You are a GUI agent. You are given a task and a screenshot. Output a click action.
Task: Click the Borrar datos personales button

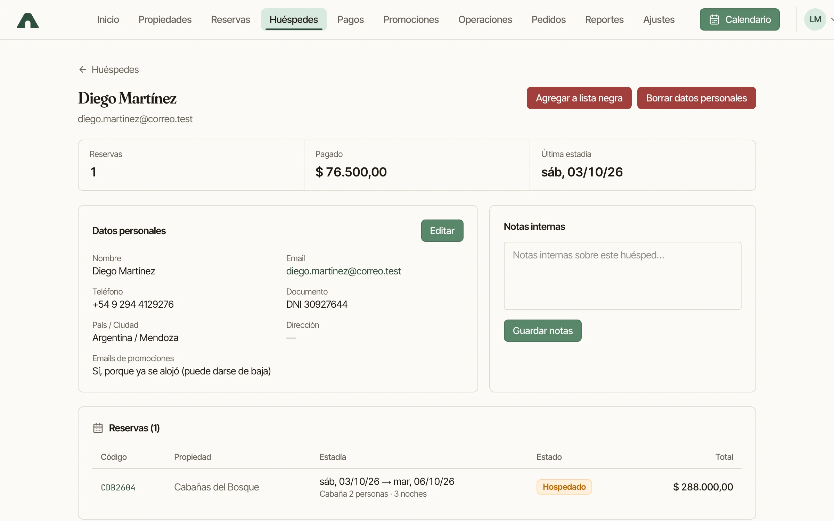pos(696,98)
